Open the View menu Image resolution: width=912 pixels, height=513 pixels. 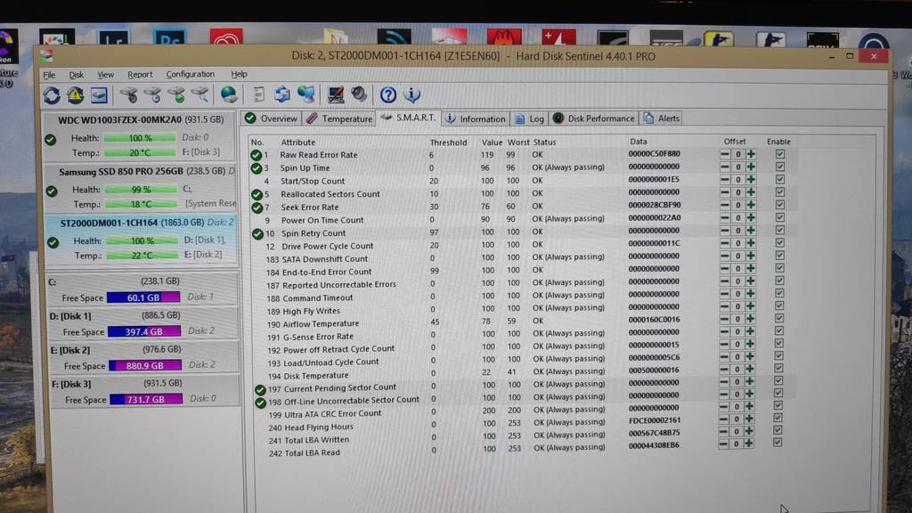coord(105,75)
